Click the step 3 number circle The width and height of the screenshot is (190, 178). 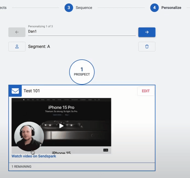[69, 8]
